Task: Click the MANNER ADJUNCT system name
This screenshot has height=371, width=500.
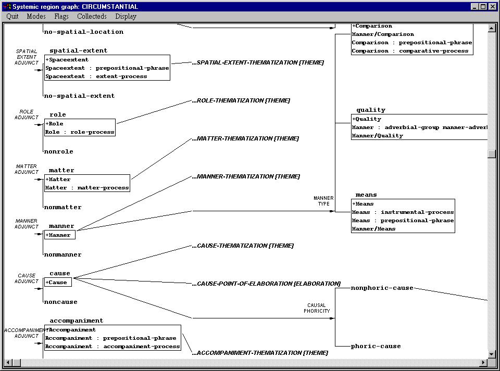Action: pyautogui.click(x=27, y=224)
